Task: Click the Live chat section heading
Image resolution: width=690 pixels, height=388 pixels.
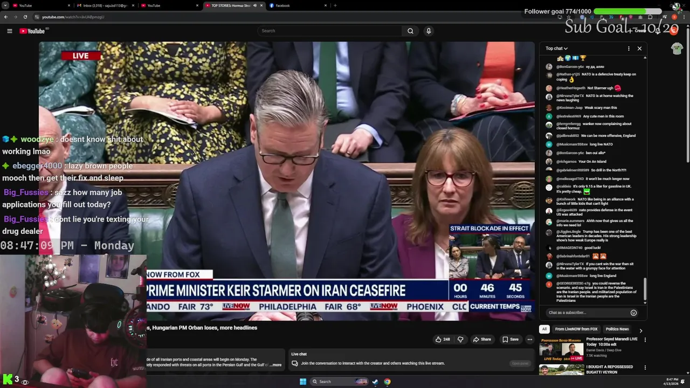Action: tap(299, 354)
